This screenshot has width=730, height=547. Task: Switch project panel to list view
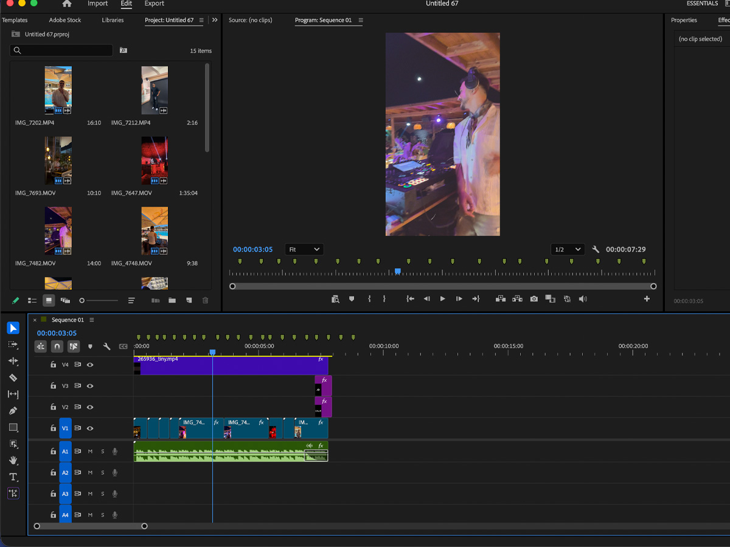point(32,300)
